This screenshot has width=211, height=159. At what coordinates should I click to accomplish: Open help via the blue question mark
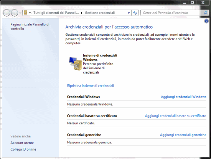click(x=206, y=21)
